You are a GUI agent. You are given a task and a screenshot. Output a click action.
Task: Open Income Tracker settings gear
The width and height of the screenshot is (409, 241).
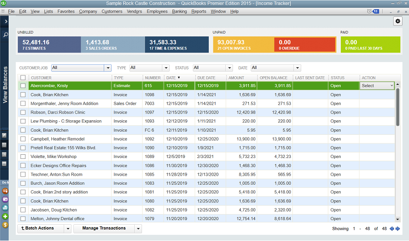398,21
